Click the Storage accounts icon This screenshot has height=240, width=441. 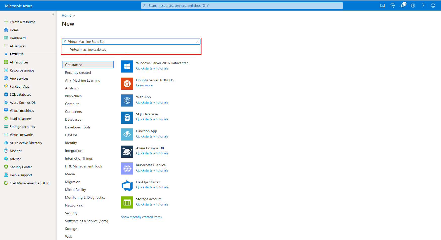coord(6,127)
